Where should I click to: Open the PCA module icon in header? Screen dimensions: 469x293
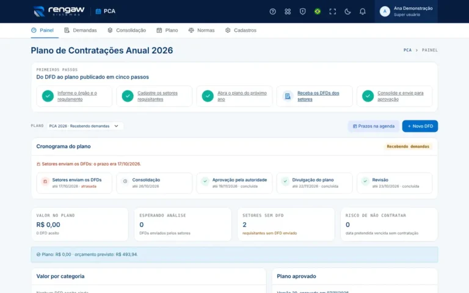(98, 12)
